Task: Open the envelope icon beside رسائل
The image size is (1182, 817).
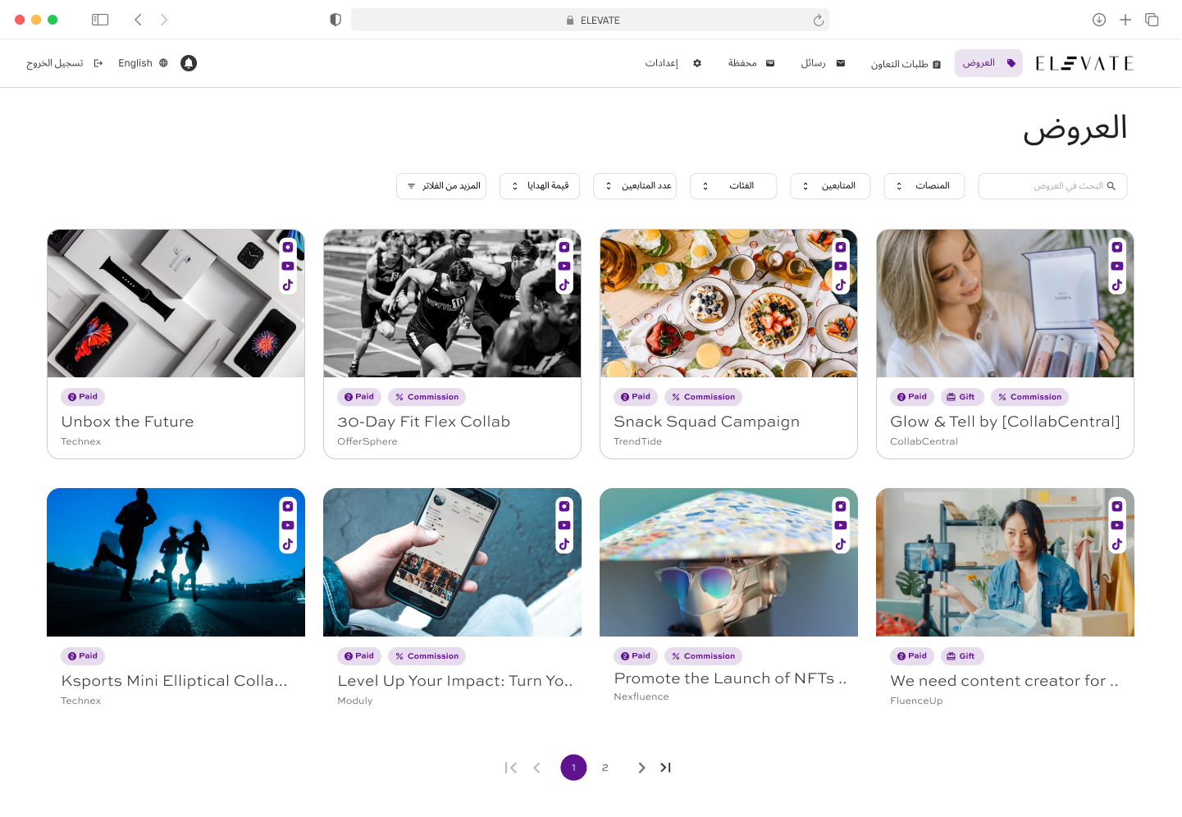Action: (841, 63)
